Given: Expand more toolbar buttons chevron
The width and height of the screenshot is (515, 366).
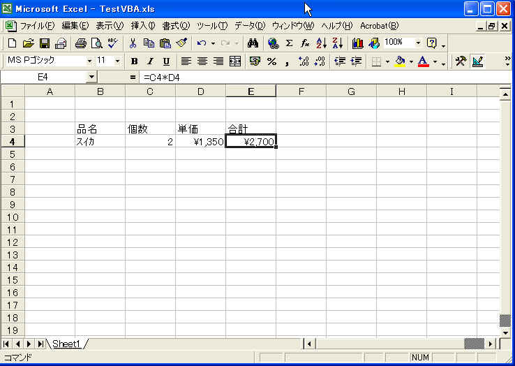Looking at the screenshot, I should 508,61.
